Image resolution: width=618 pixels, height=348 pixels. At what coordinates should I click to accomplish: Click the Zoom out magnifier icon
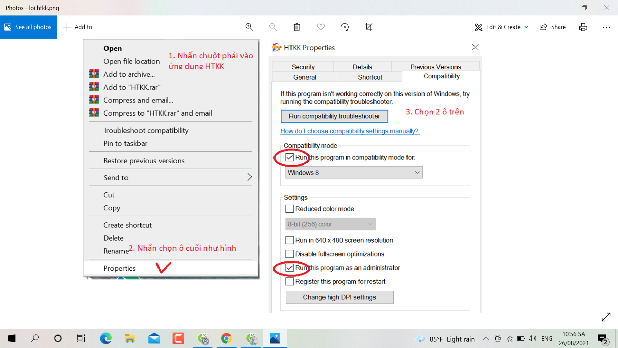[x=273, y=27]
